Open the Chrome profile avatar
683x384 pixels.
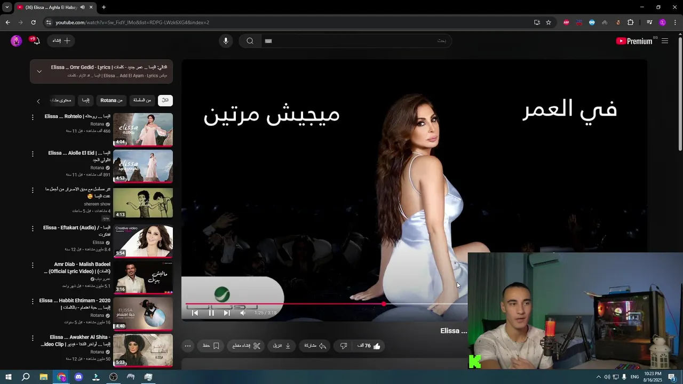[x=663, y=22]
